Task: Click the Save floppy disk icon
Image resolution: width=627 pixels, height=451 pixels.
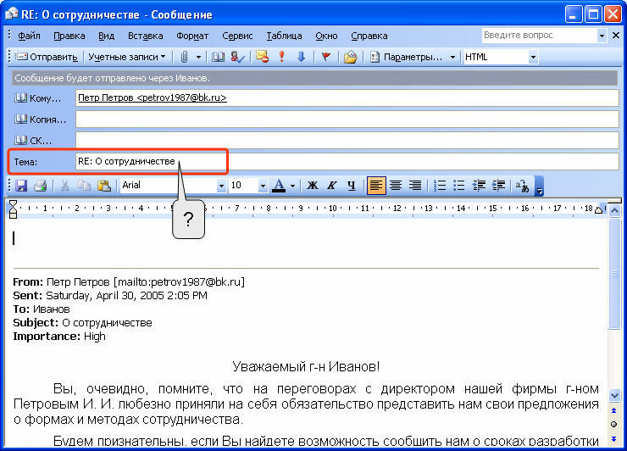Action: coord(21,186)
